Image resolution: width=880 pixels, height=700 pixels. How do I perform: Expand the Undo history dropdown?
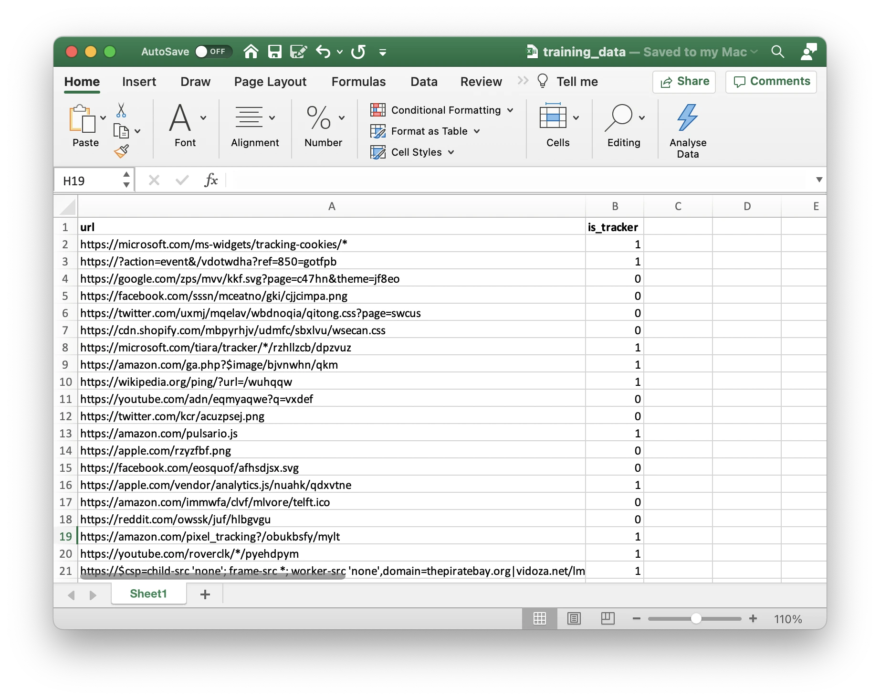click(340, 52)
